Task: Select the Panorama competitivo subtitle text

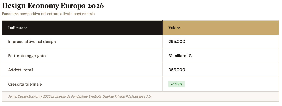Action: pyautogui.click(x=48, y=14)
